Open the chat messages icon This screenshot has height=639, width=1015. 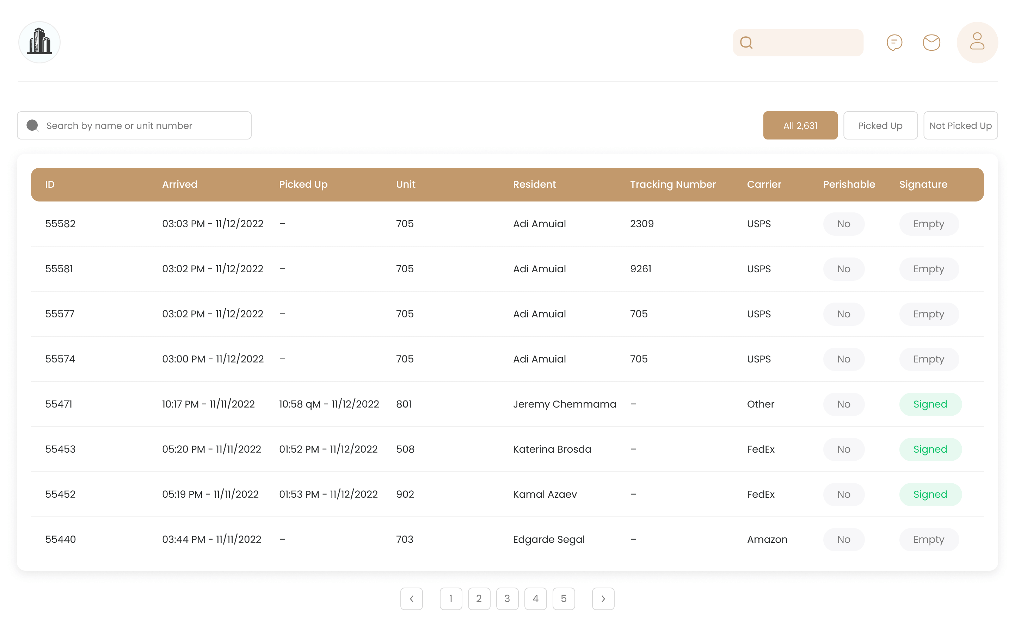(895, 42)
